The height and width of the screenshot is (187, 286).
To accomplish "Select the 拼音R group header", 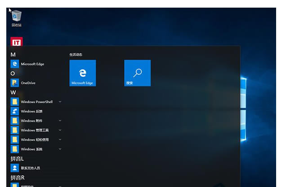I will (x=18, y=178).
